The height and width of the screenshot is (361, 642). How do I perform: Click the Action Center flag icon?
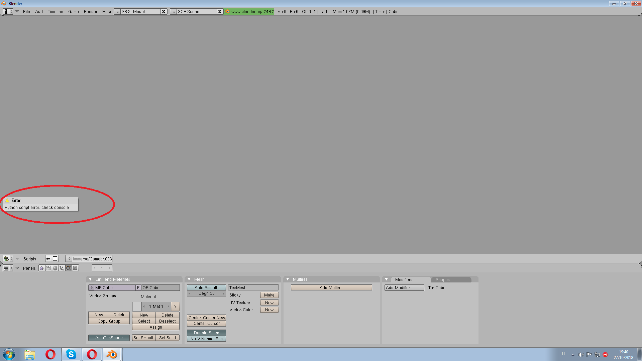pyautogui.click(x=589, y=355)
